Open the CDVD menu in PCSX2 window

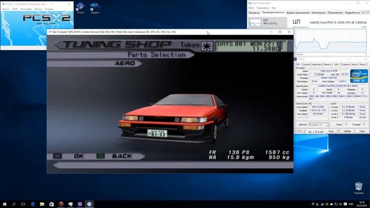point(14,9)
